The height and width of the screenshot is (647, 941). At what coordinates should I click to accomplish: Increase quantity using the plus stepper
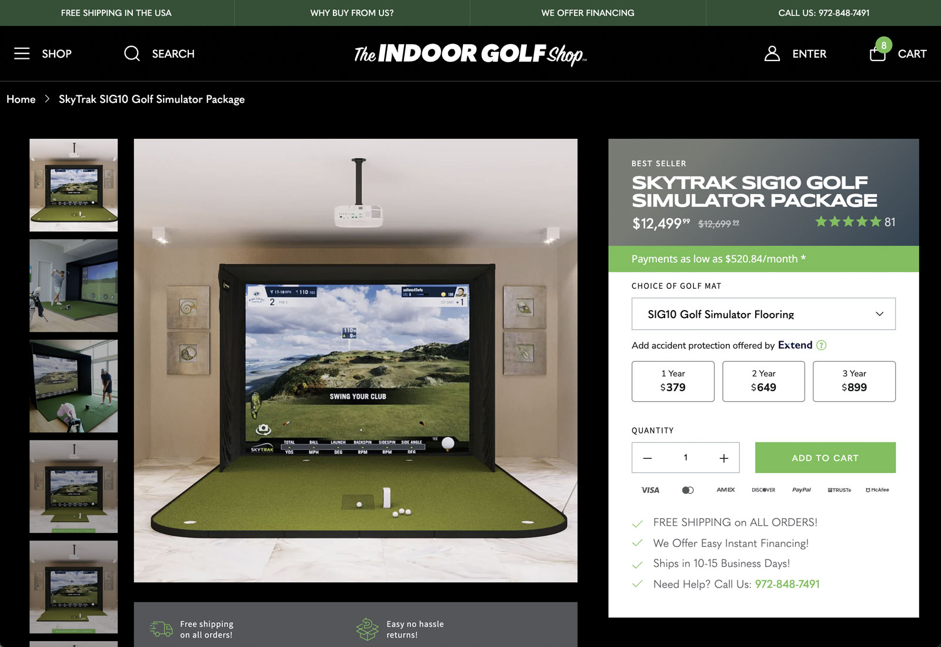click(723, 458)
